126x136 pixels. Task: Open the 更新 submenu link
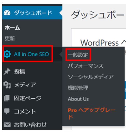pos(10,38)
